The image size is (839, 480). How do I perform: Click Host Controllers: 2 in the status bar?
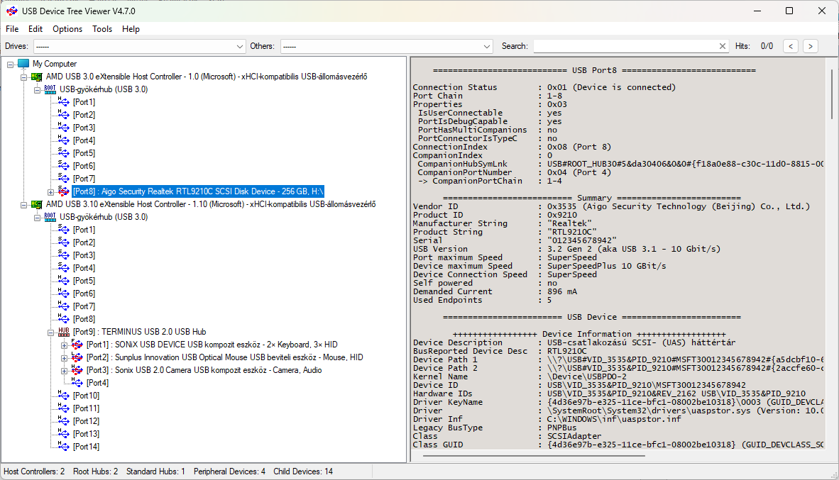pyautogui.click(x=34, y=471)
